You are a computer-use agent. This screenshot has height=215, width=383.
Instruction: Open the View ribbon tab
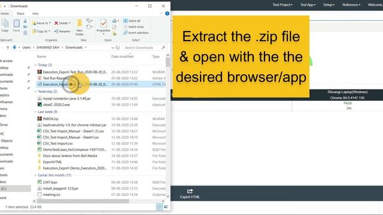[x=35, y=14]
